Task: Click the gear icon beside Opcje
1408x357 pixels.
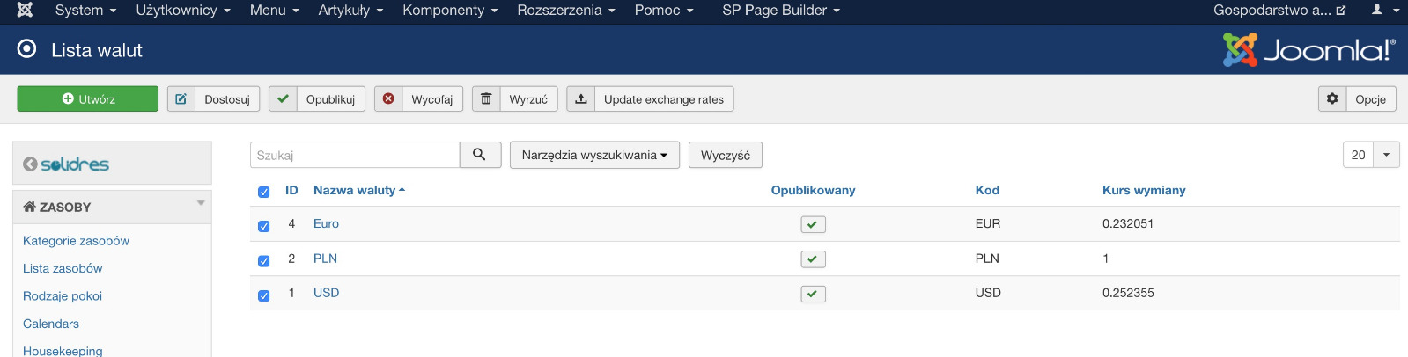Action: click(1332, 99)
